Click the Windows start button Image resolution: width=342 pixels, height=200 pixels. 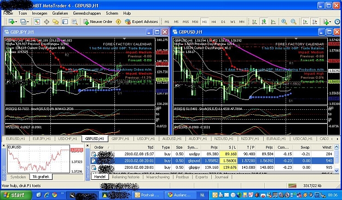point(15,195)
